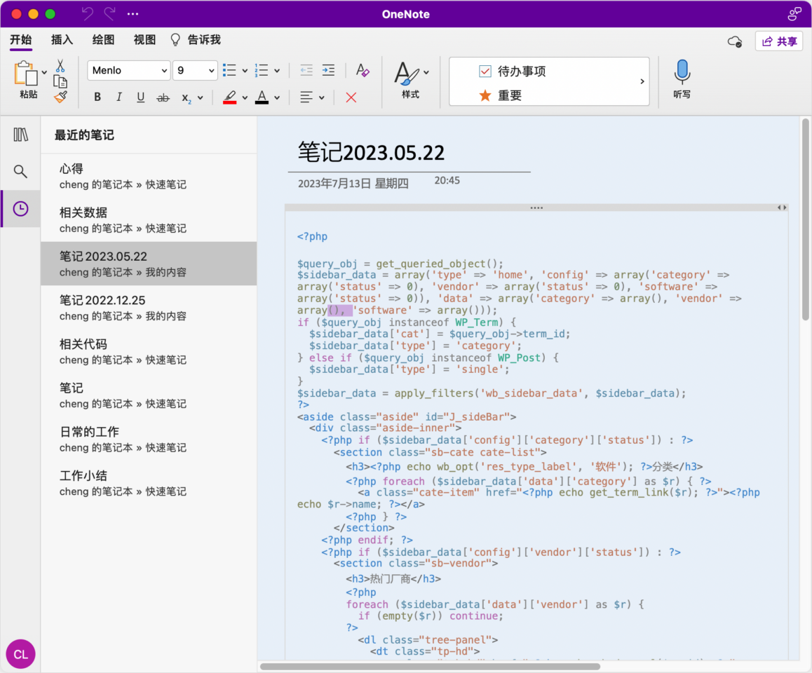Image resolution: width=812 pixels, height=673 pixels.
Task: Decrease the indent
Action: coord(306,70)
